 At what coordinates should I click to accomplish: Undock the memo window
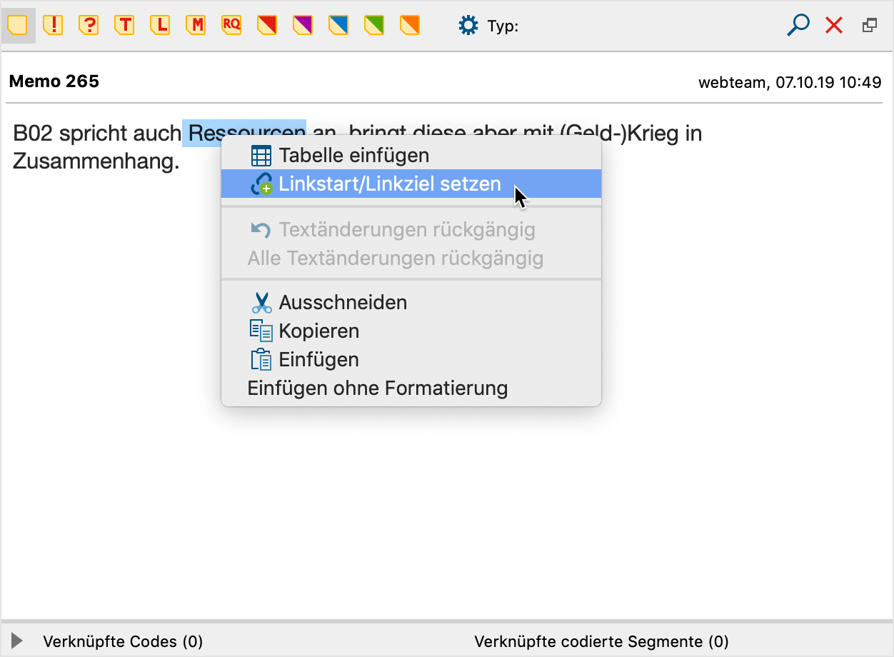click(869, 26)
